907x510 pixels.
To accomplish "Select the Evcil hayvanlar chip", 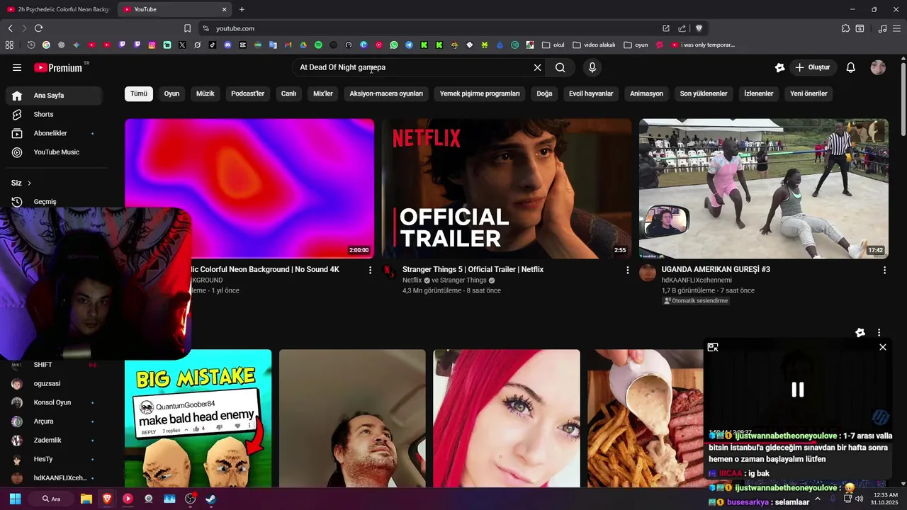I will 591,93.
